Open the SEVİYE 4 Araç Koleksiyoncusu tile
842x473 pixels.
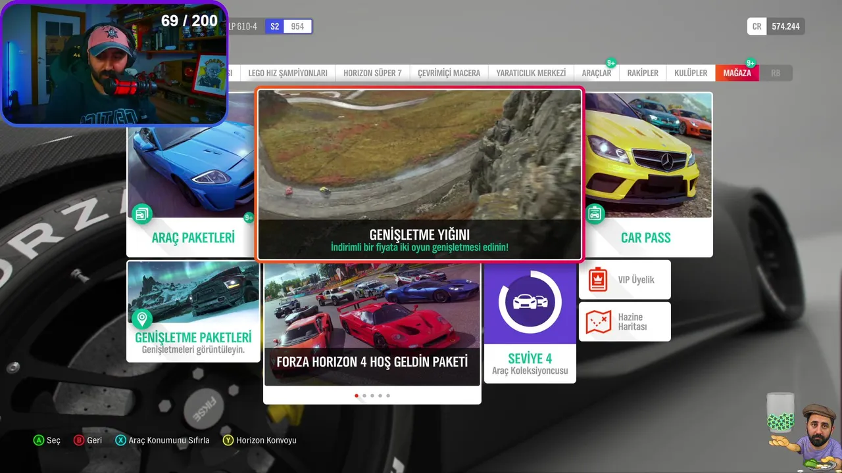[530, 322]
